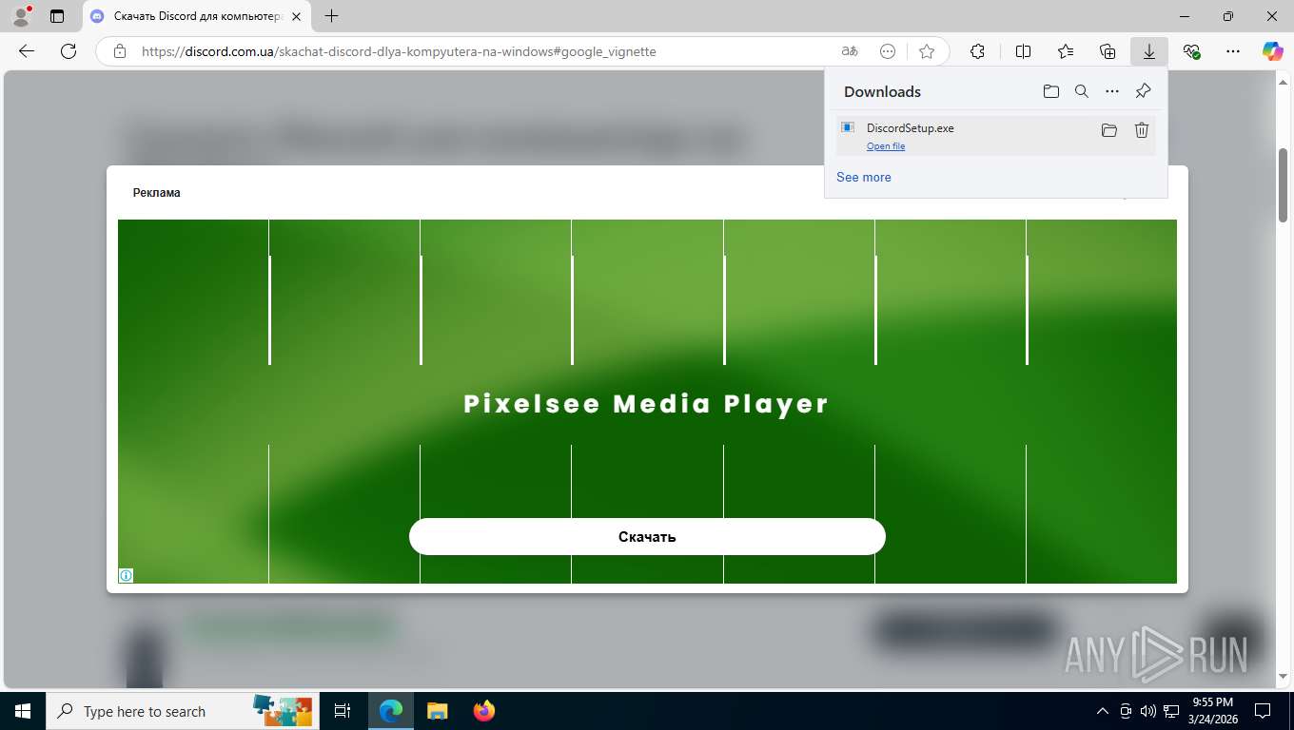
Task: Click the Скачать ad button
Action: [647, 536]
